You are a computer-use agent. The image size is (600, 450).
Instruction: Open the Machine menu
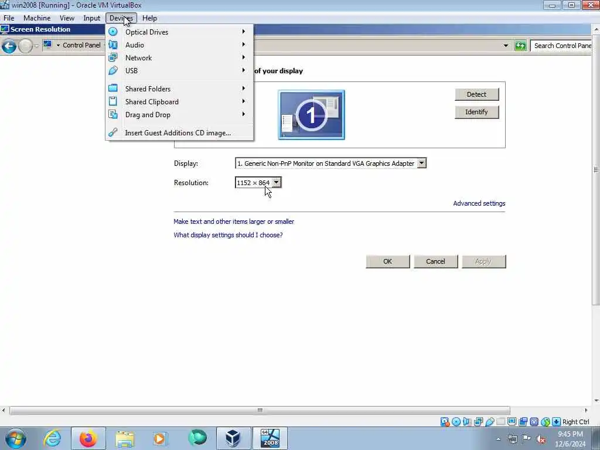(37, 18)
